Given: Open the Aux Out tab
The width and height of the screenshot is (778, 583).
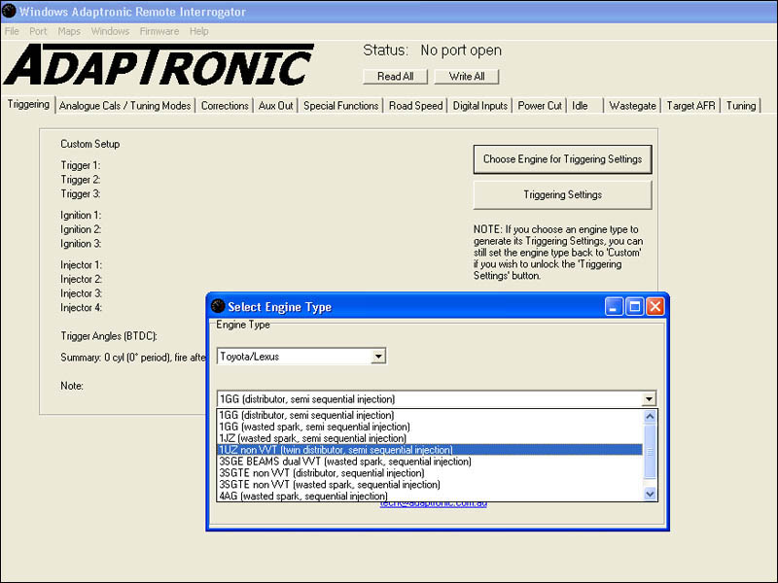Looking at the screenshot, I should 275,106.
